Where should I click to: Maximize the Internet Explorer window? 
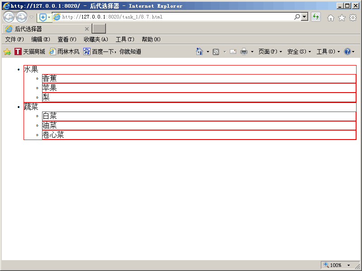347,6
